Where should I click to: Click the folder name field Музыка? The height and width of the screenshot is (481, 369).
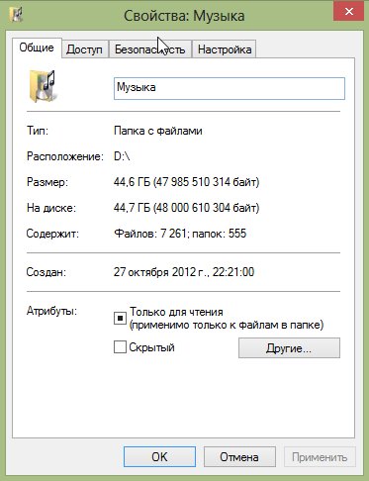tap(230, 88)
